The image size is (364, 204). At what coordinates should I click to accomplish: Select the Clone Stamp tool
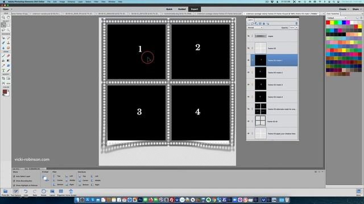(9, 43)
